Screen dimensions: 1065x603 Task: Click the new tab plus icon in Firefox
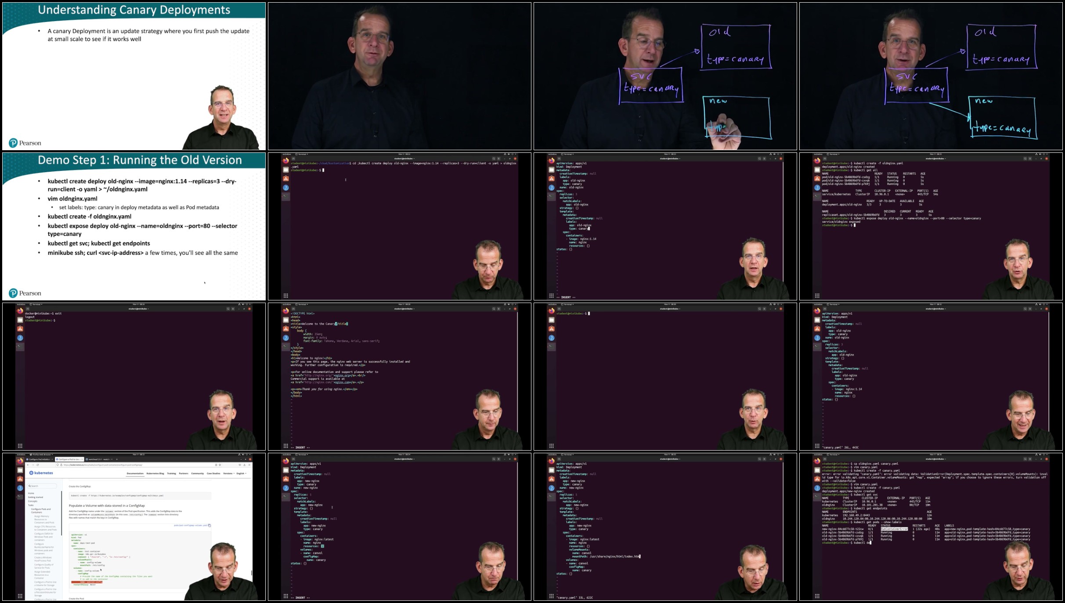117,459
